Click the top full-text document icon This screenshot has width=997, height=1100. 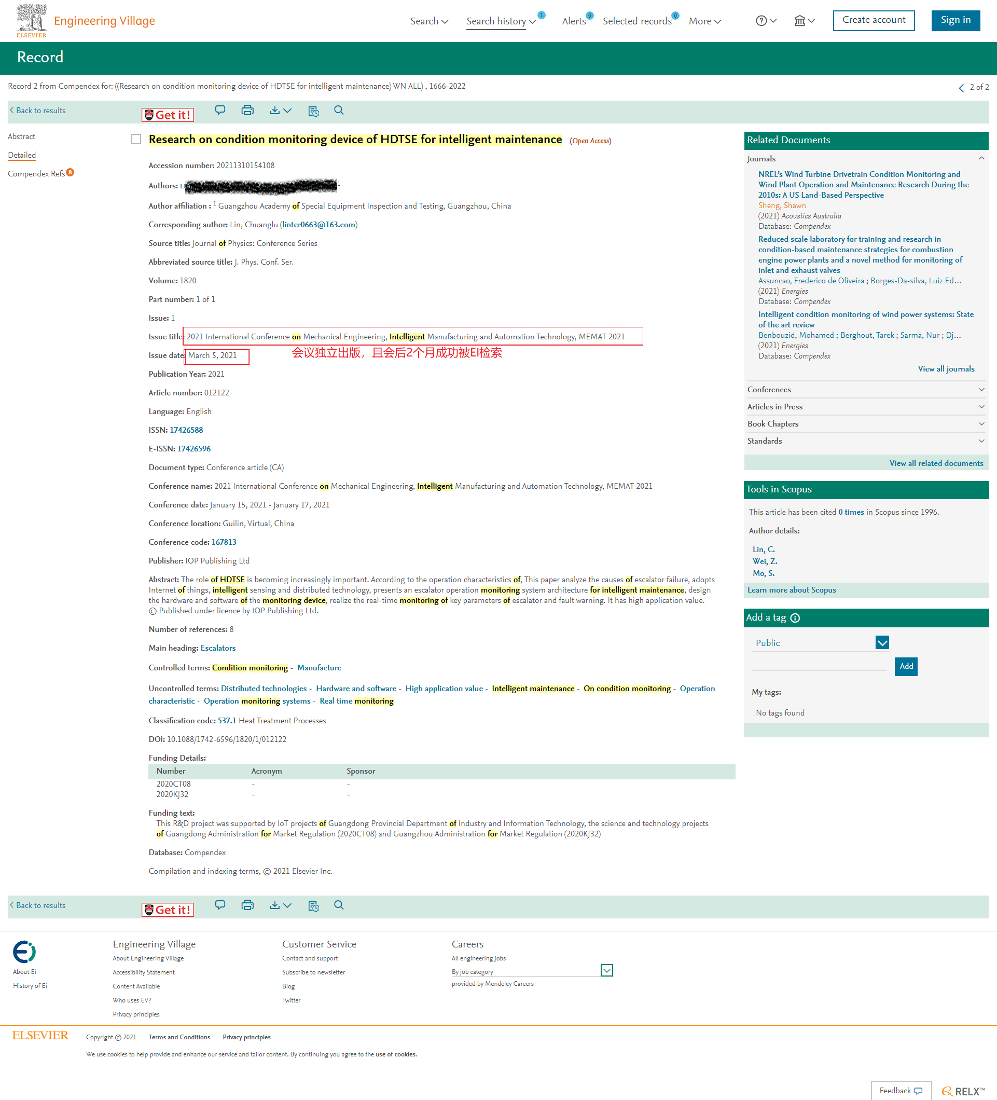pyautogui.click(x=314, y=111)
